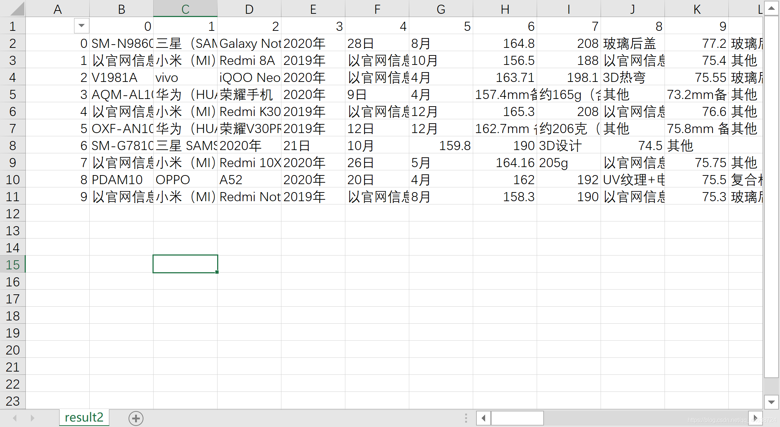This screenshot has height=427, width=780.
Task: Select column H header
Action: coord(505,9)
